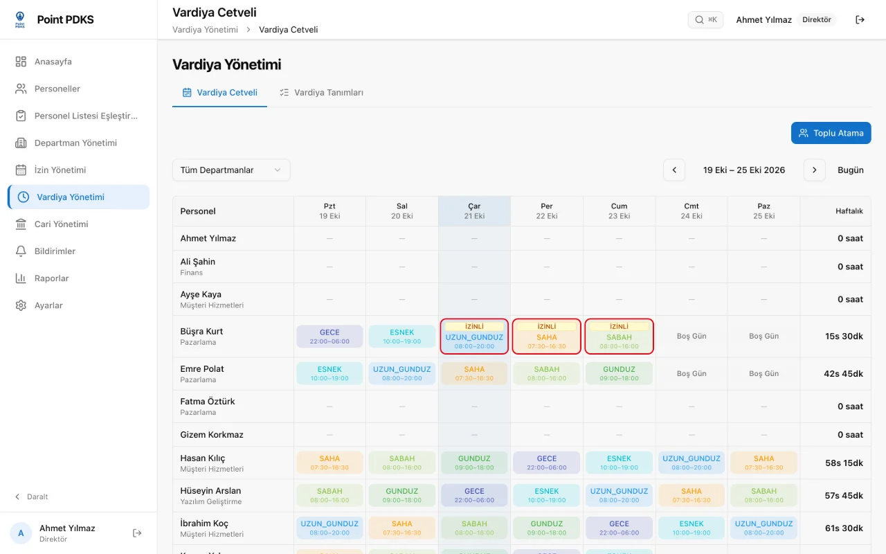This screenshot has width=886, height=554.
Task: Switch to Vardiya Cetveli tab
Action: point(219,92)
